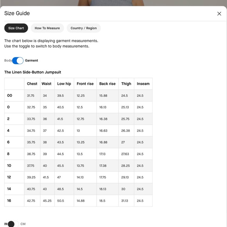Switch units with the IN/CM toggle
The width and height of the screenshot is (227, 227).
[13, 224]
